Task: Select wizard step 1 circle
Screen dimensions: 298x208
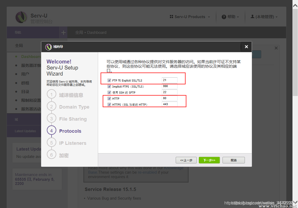Action: [x=52, y=95]
